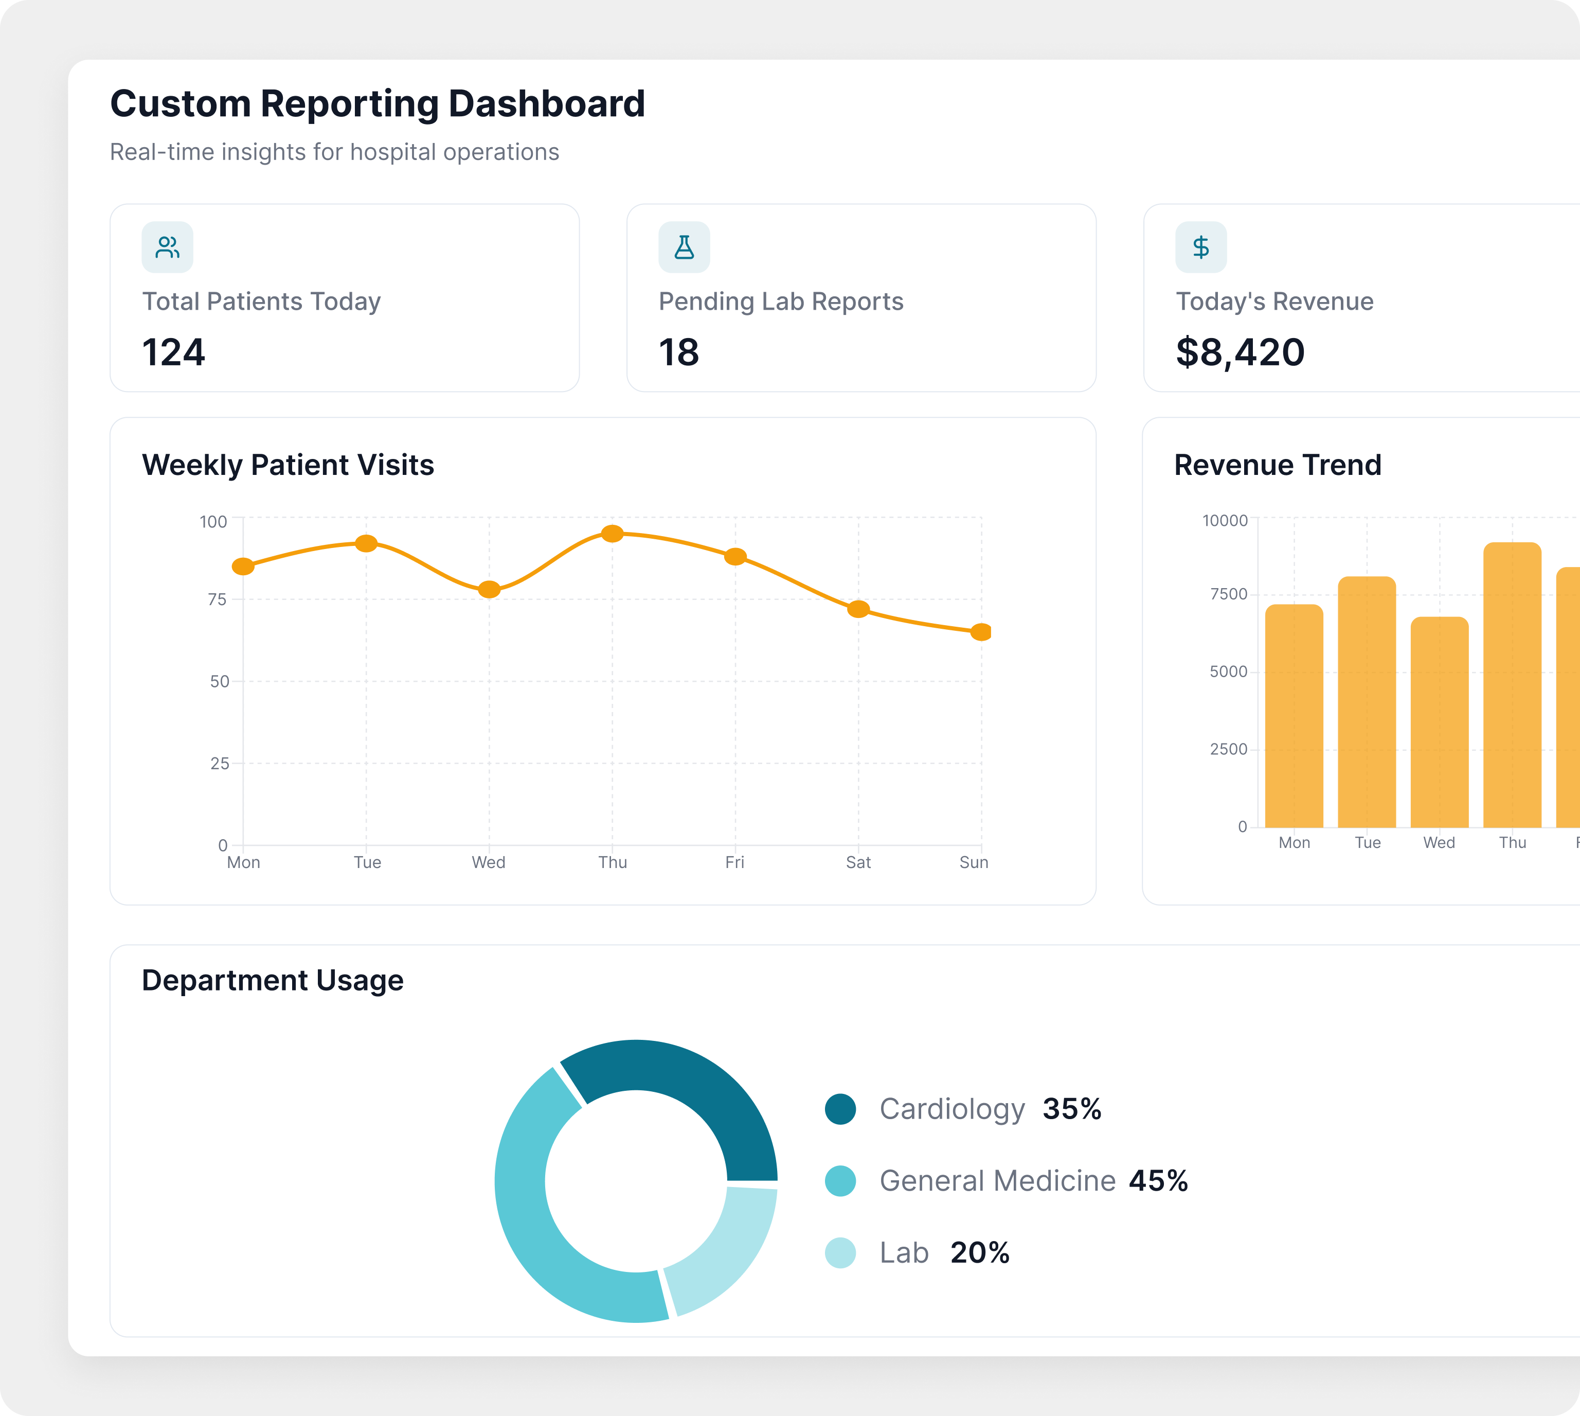This screenshot has height=1416, width=1580.
Task: Select the lab flask icon on Pending Lab Reports
Action: pyautogui.click(x=684, y=247)
